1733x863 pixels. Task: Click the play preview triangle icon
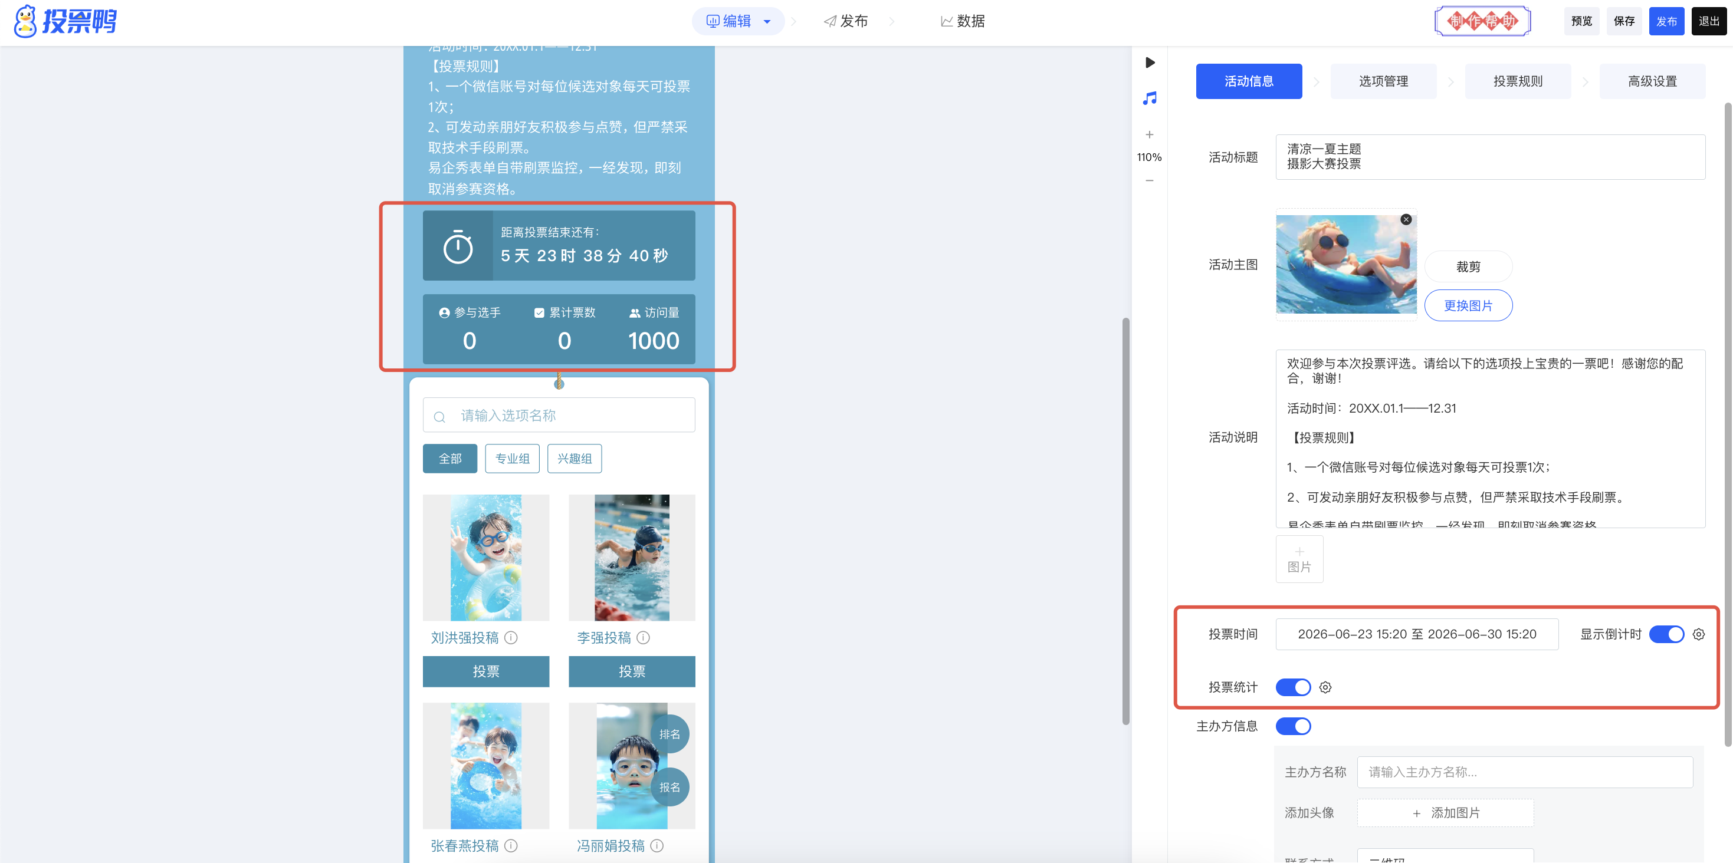point(1150,62)
